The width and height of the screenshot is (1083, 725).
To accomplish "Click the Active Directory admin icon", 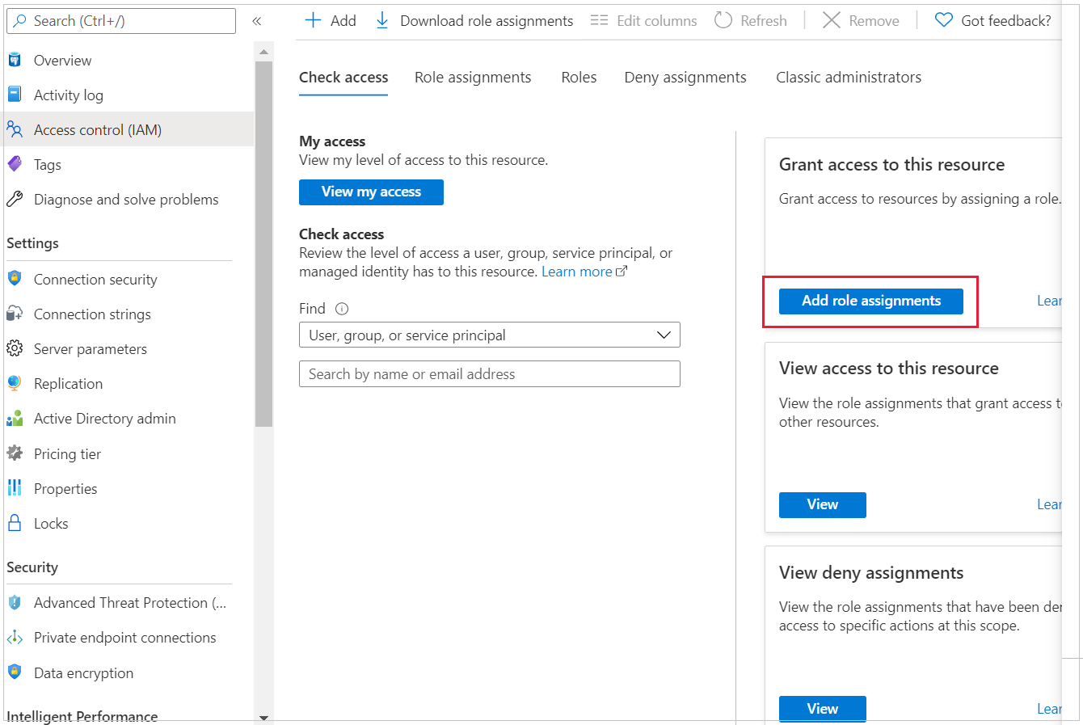I will coord(15,418).
